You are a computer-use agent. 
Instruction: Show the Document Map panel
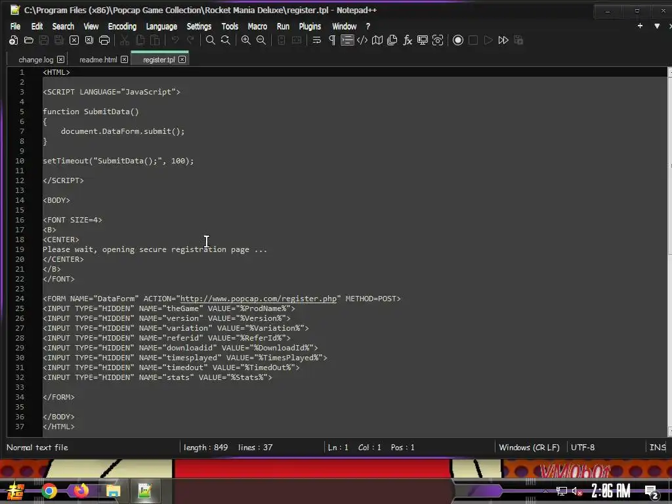(377, 40)
